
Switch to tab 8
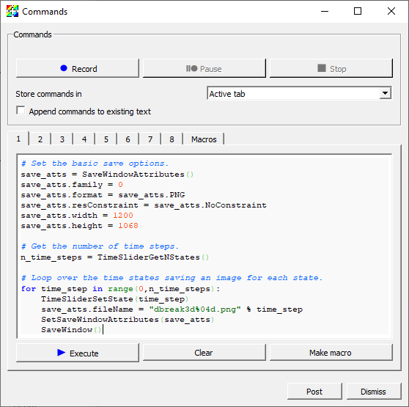click(172, 139)
